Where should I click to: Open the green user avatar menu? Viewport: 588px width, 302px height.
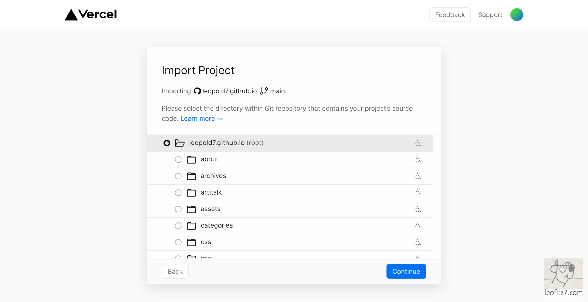516,15
